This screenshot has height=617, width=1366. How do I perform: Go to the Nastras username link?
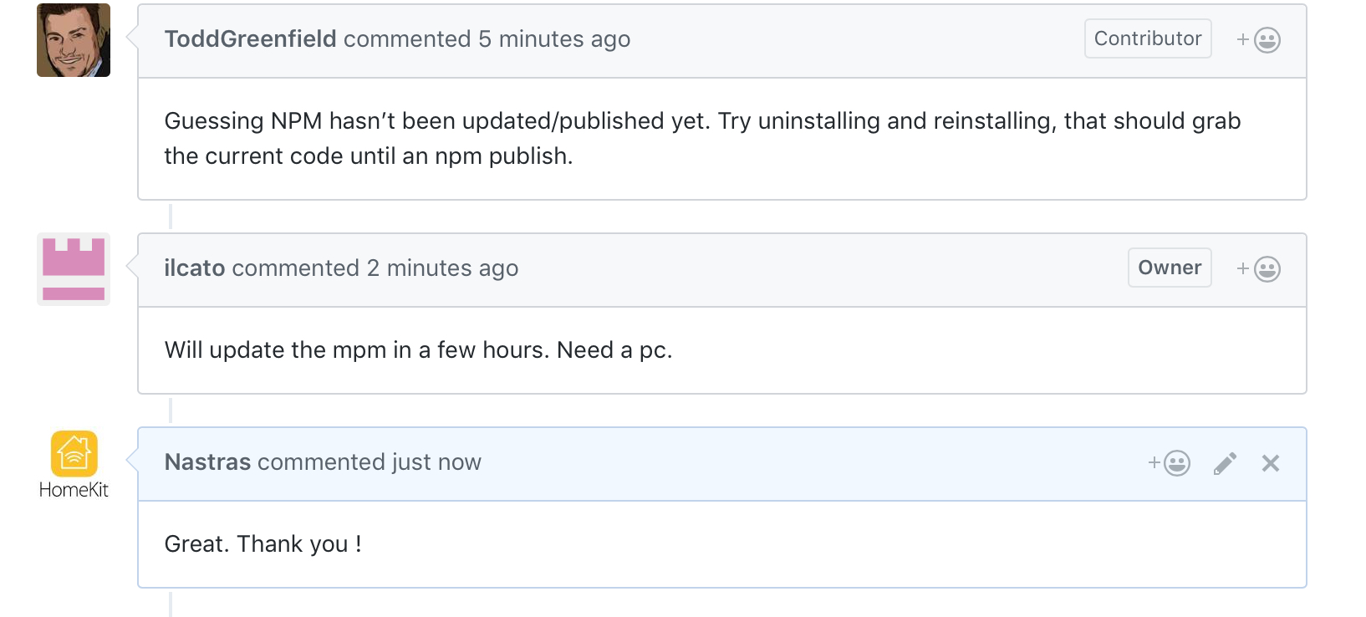tap(207, 462)
